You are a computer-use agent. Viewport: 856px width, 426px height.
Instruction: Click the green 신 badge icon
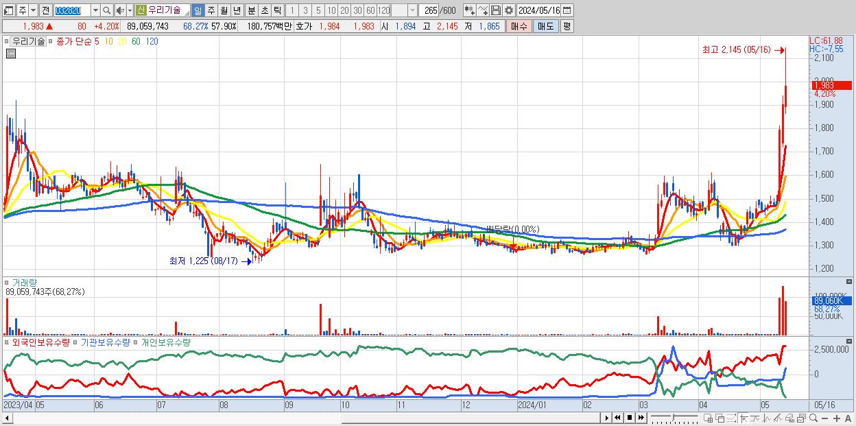point(141,10)
